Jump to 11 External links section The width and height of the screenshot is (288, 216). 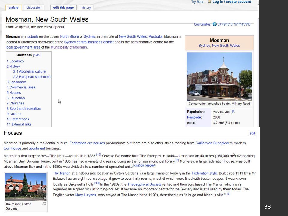coord(19,124)
